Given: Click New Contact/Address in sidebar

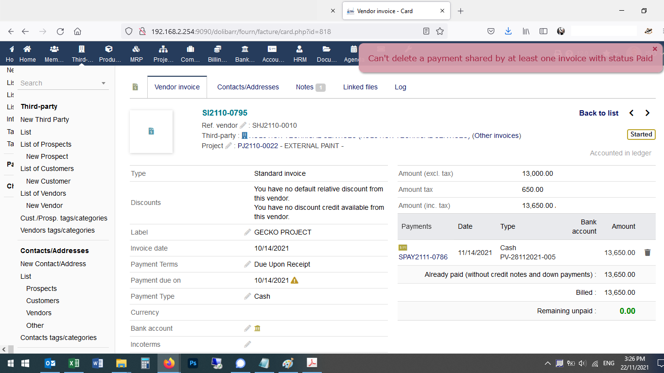Looking at the screenshot, I should (x=53, y=264).
